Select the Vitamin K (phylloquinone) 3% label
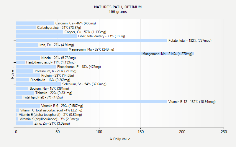 tap(49, 119)
